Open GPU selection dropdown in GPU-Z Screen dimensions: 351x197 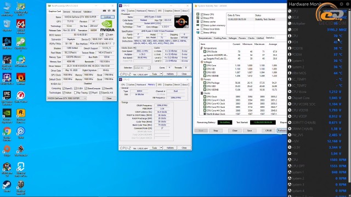(x=67, y=99)
